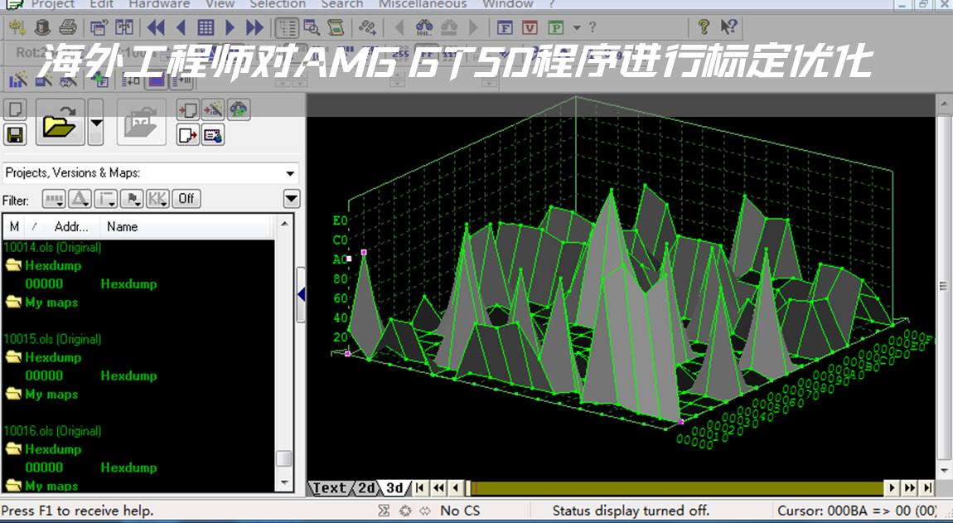Toggle the triangle filter button
953x523 pixels.
pos(80,199)
